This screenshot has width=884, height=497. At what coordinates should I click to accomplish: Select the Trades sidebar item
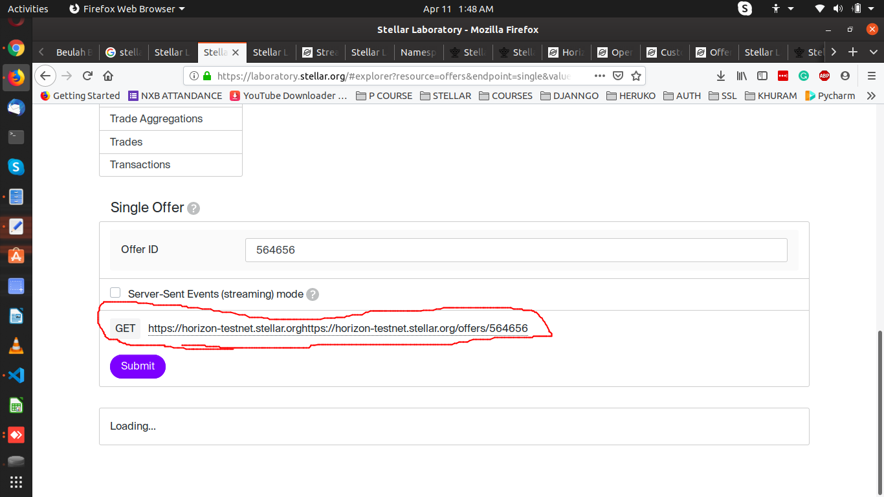(x=126, y=142)
